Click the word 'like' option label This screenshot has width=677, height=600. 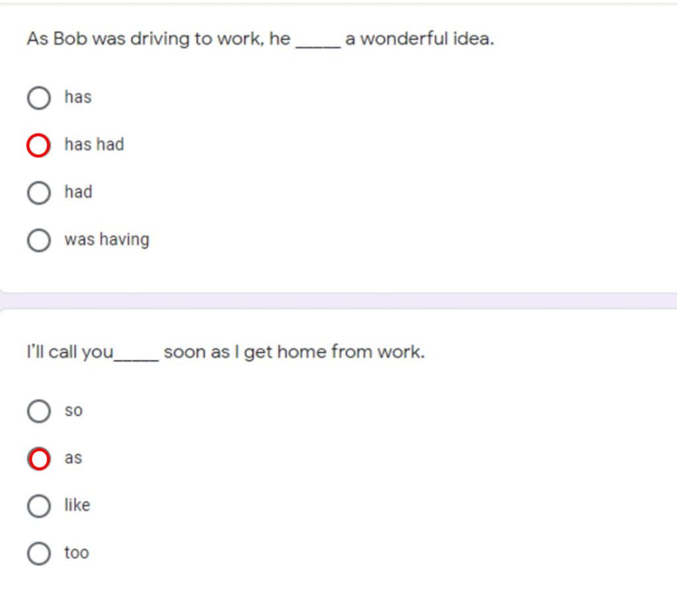pos(77,505)
